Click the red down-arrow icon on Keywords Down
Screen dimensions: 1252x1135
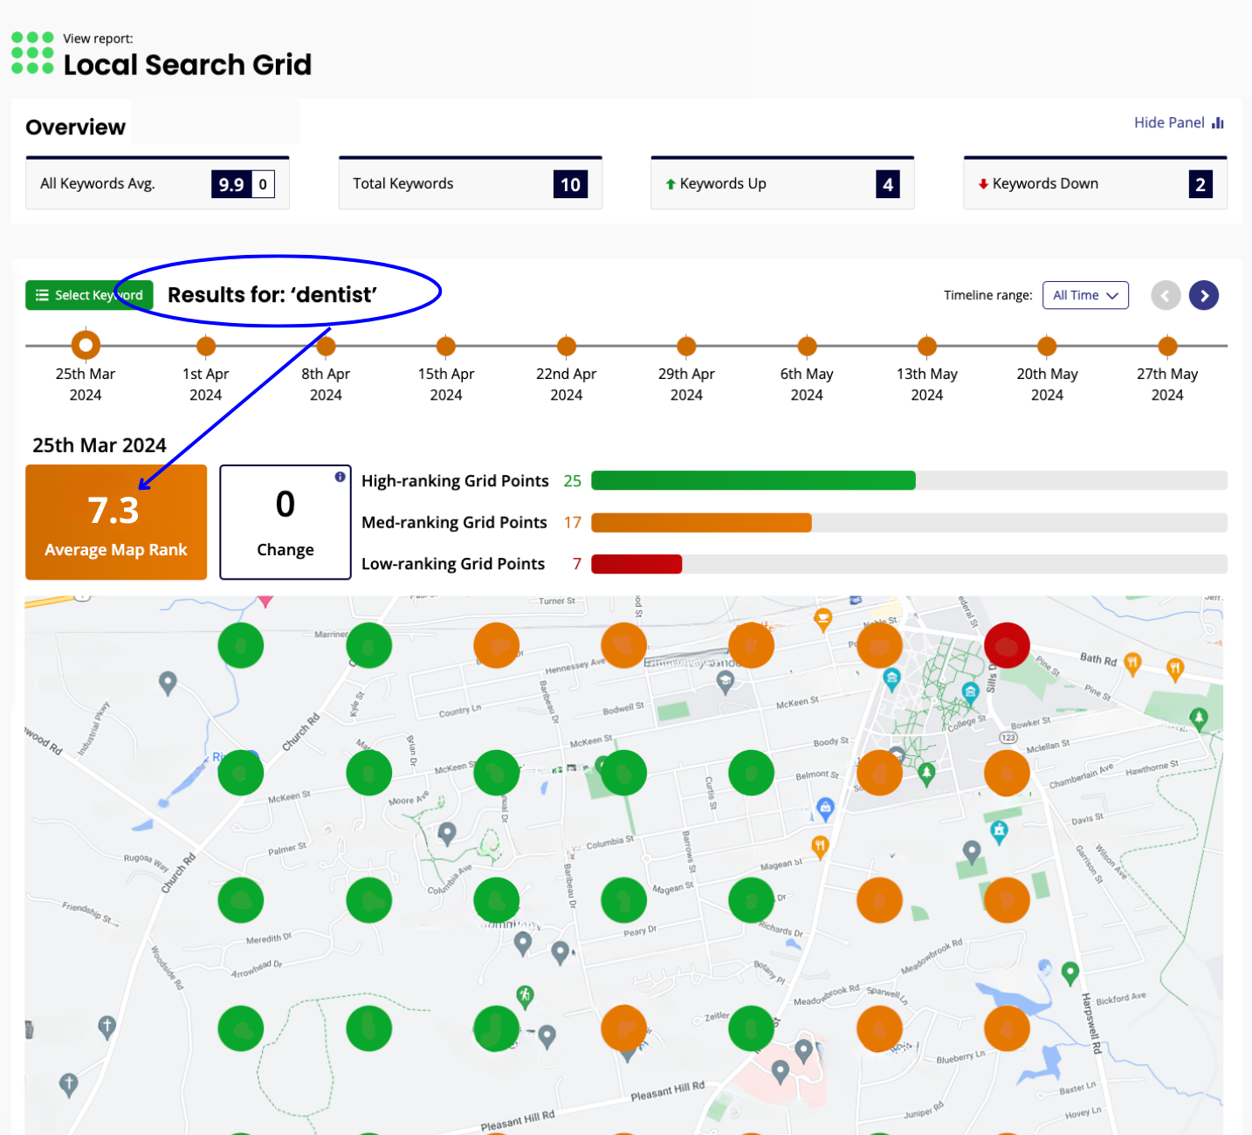[x=983, y=184]
